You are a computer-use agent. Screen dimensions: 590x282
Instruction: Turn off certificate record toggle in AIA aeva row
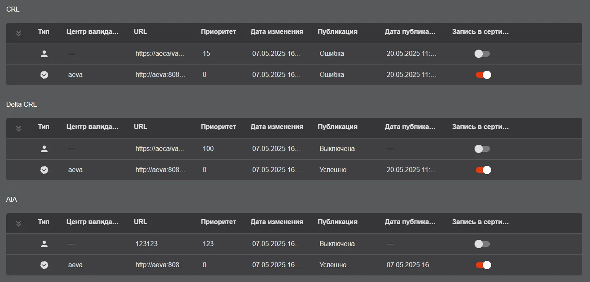483,265
